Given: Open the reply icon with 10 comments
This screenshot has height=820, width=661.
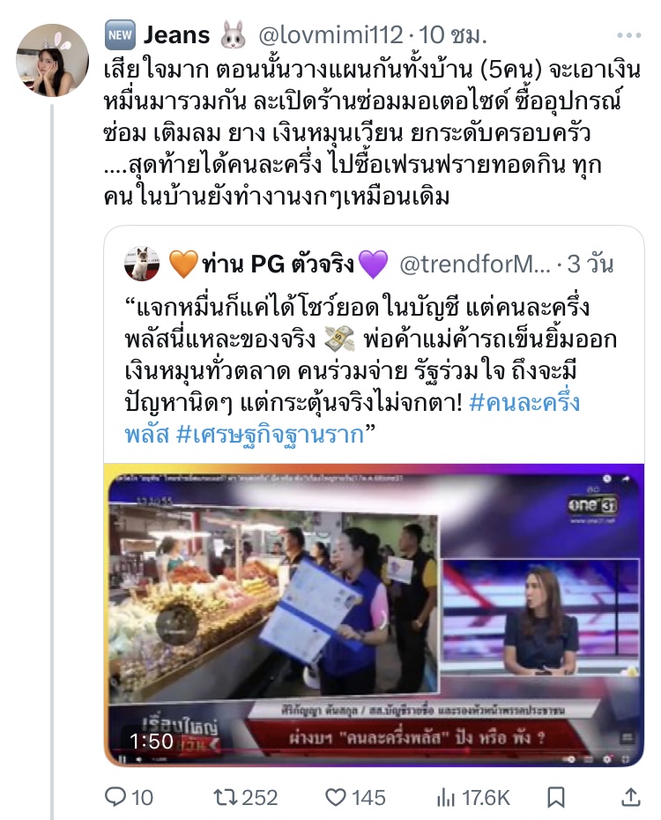Looking at the screenshot, I should click(x=115, y=797).
